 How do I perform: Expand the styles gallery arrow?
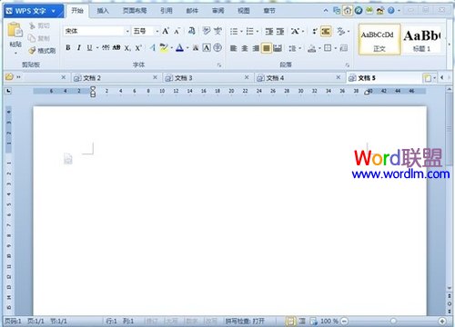pos(449,45)
